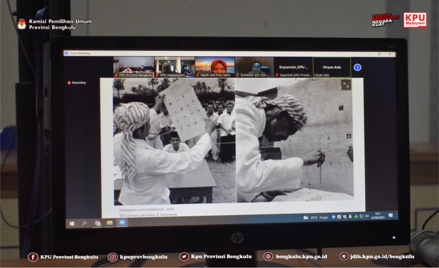The image size is (439, 268).
Task: Pick the SUNARDI KPU DKI participant tile
Action: (x=254, y=67)
